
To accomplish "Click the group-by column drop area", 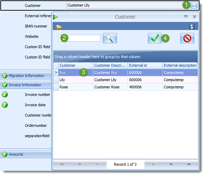I will [126, 57].
